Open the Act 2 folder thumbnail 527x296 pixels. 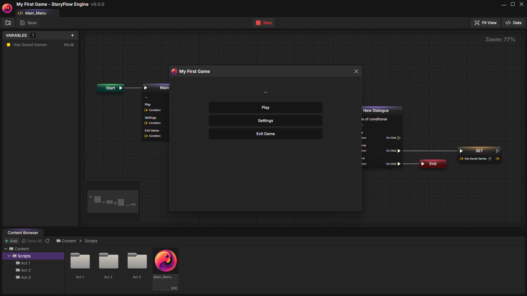[x=108, y=261]
